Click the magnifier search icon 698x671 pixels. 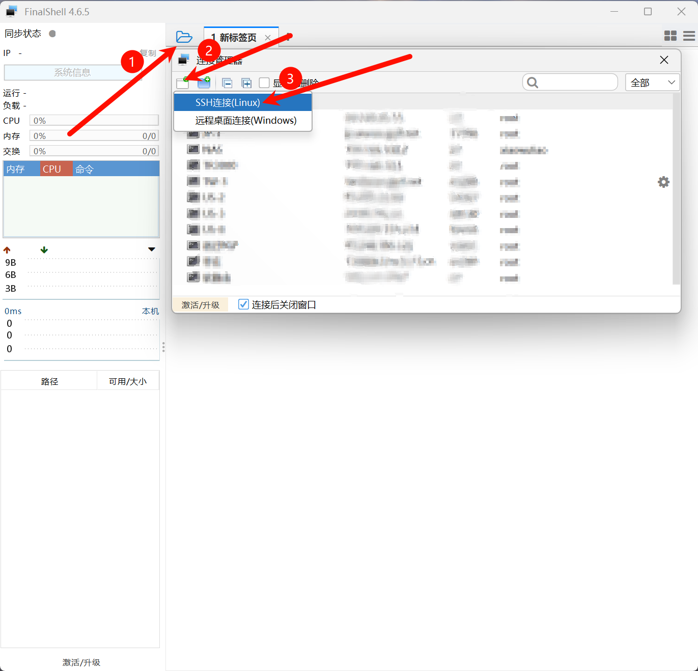[x=533, y=82]
